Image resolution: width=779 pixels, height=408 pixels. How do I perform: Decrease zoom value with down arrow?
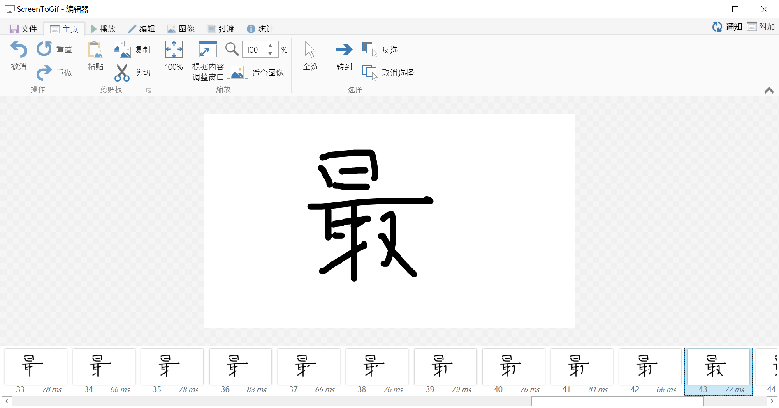(x=270, y=54)
